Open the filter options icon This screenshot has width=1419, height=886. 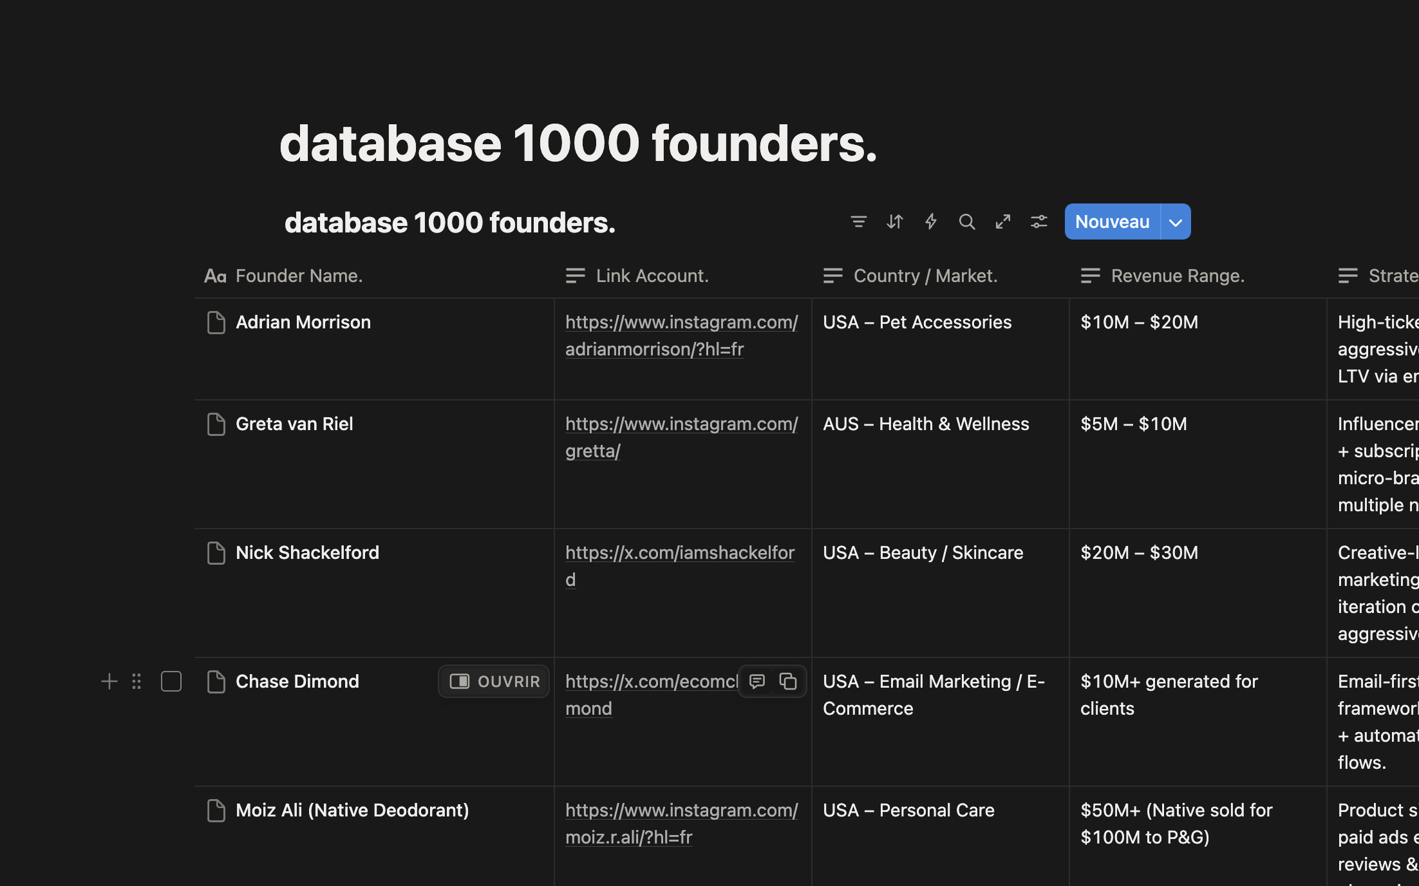[x=859, y=221]
